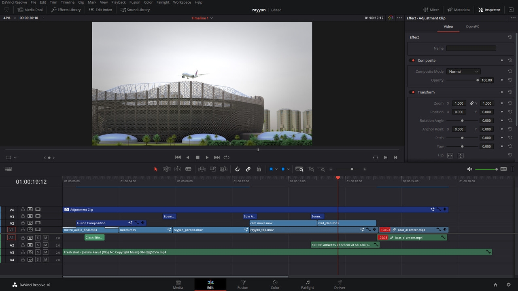
Task: Select the Blade Edit Mode tool
Action: click(x=188, y=169)
